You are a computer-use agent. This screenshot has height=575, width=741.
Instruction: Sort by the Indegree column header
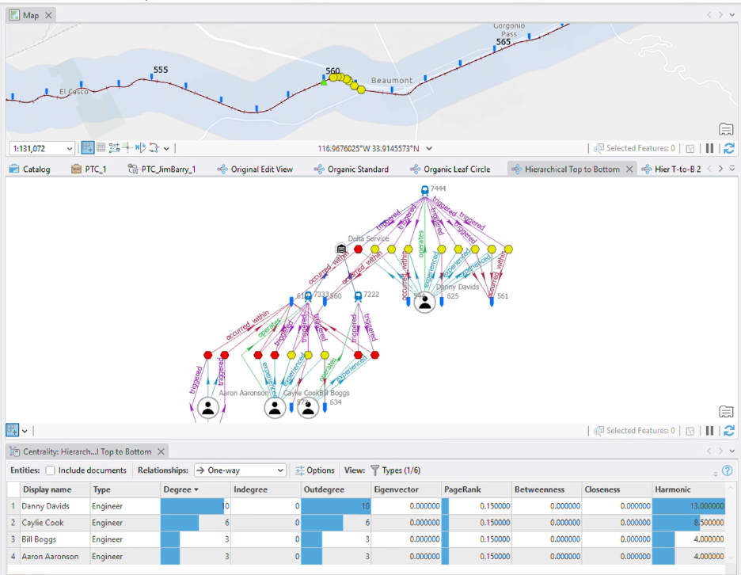coord(266,489)
